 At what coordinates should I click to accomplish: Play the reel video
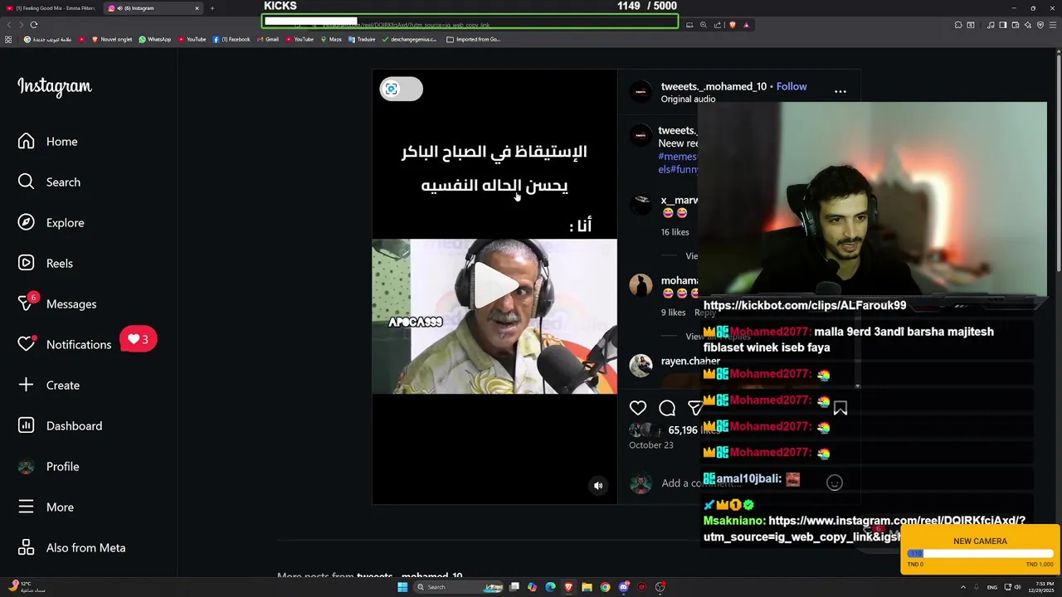[494, 286]
